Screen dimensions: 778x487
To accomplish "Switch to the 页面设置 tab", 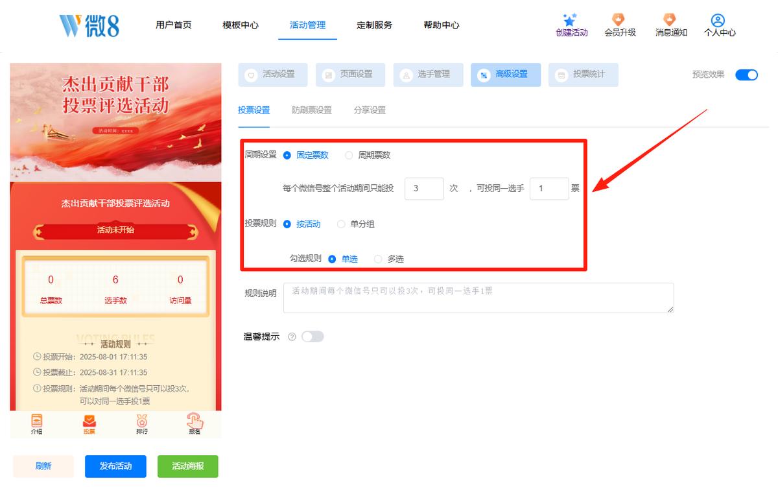I will 351,75.
